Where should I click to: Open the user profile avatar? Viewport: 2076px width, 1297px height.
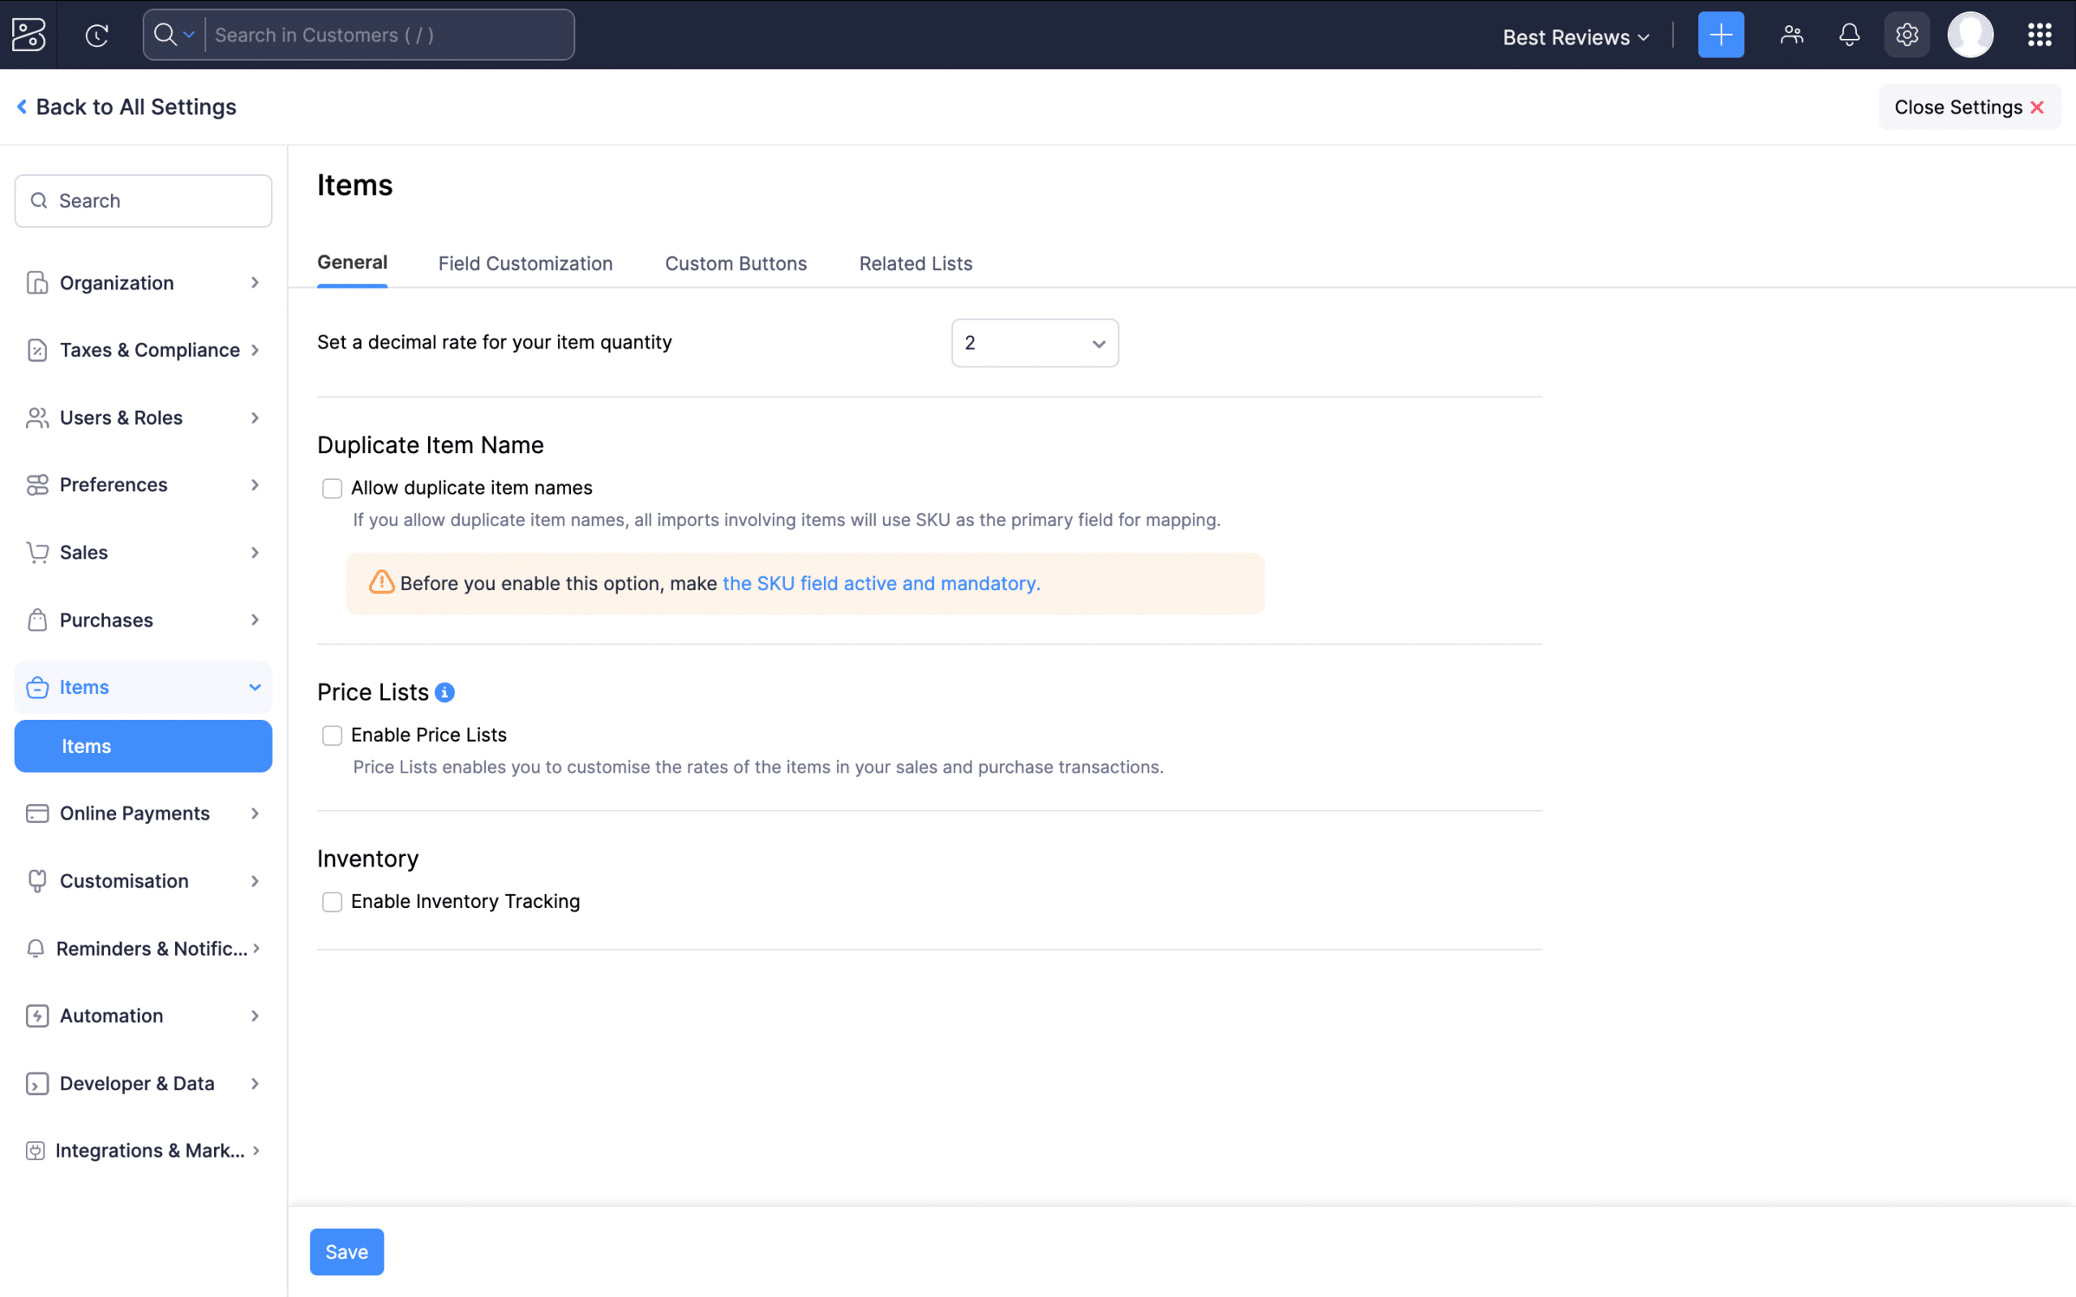(x=1970, y=34)
